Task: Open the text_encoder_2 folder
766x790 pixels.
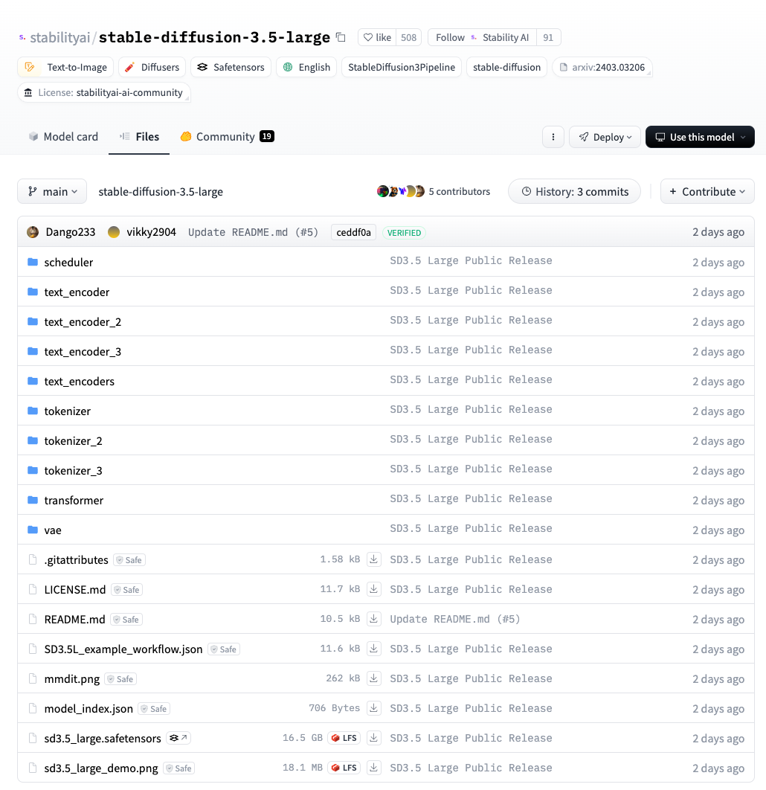Action: [83, 321]
